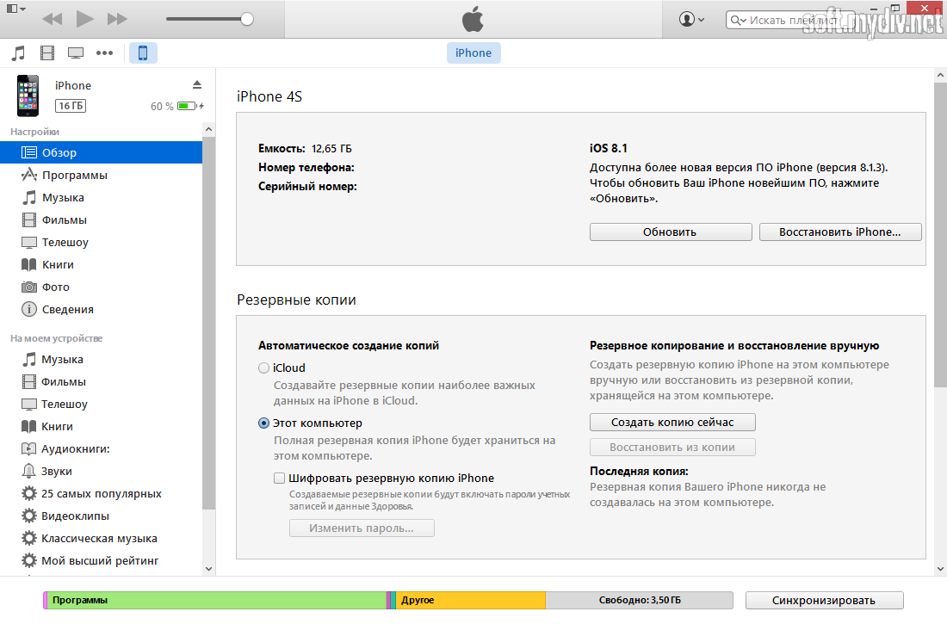The width and height of the screenshot is (947, 624).
Task: Open Телешоу under На моем устройстве
Action: pos(101,405)
